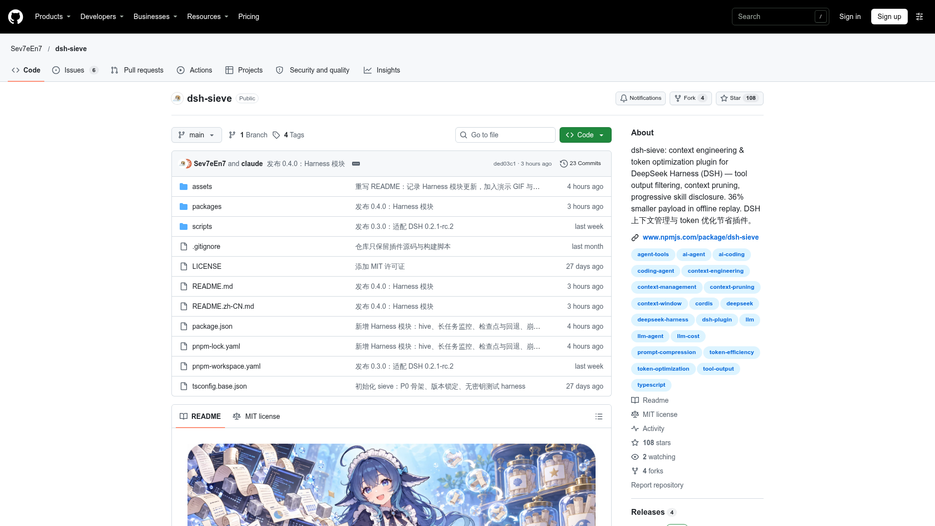This screenshot has width=935, height=526.
Task: Switch to the Actions tab
Action: [194, 70]
